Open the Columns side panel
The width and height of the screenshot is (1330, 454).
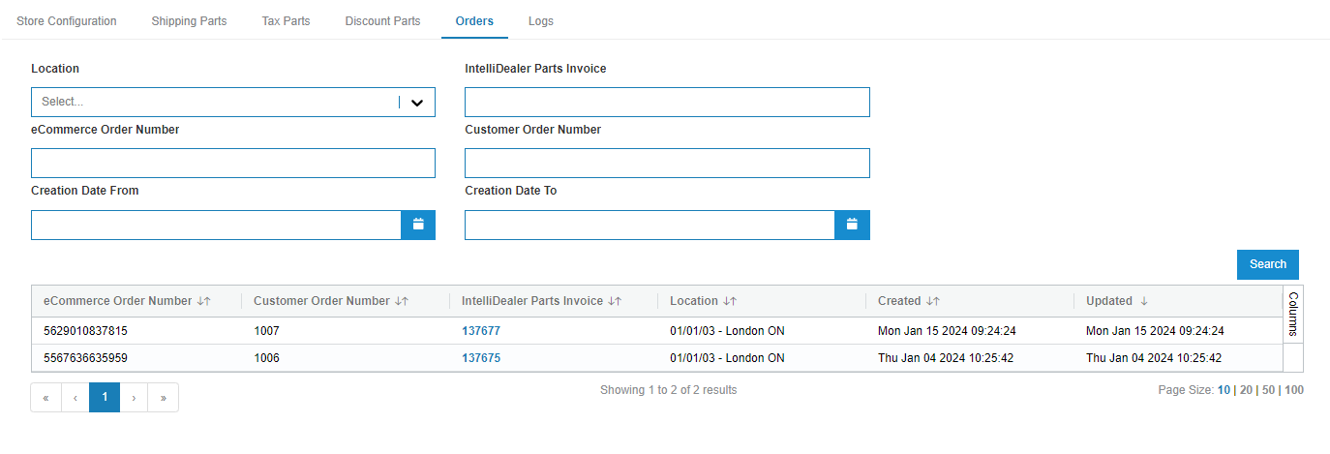[1292, 314]
